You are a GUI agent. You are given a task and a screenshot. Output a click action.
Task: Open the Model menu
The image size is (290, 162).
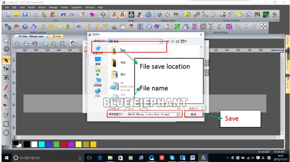[x=31, y=7]
